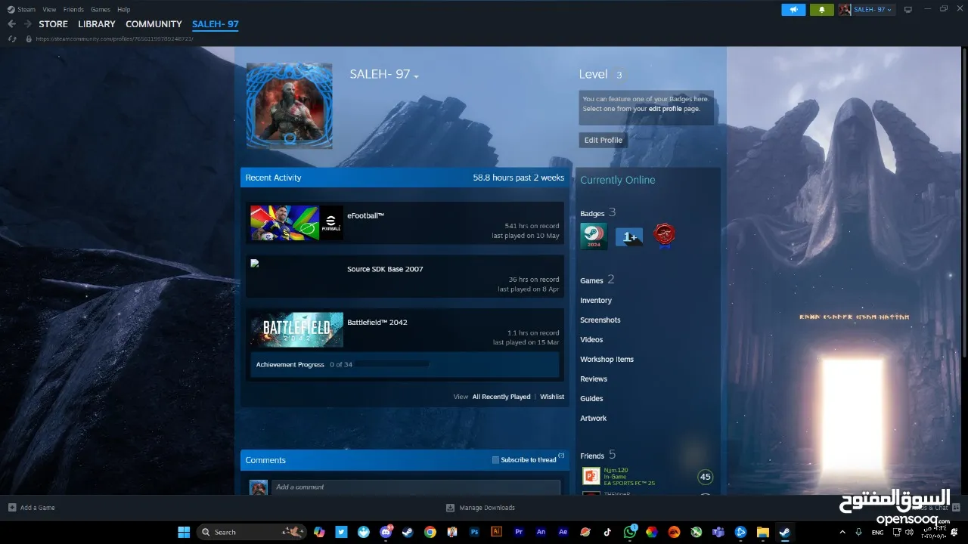Viewport: 968px width, 544px height.
Task: Go forward with the navigation forward arrow
Action: (27, 24)
